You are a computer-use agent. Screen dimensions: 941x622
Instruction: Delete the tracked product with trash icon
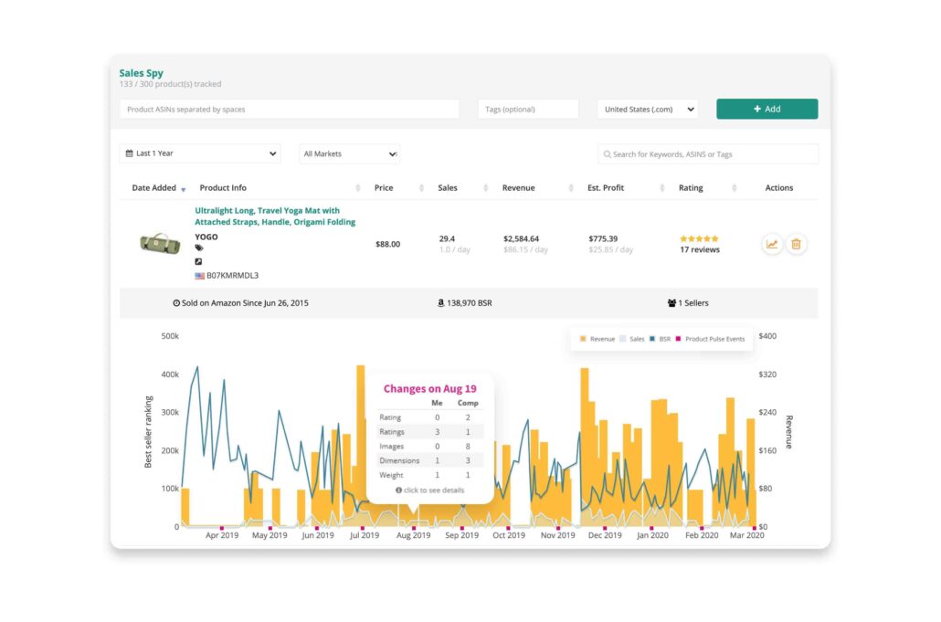(796, 244)
